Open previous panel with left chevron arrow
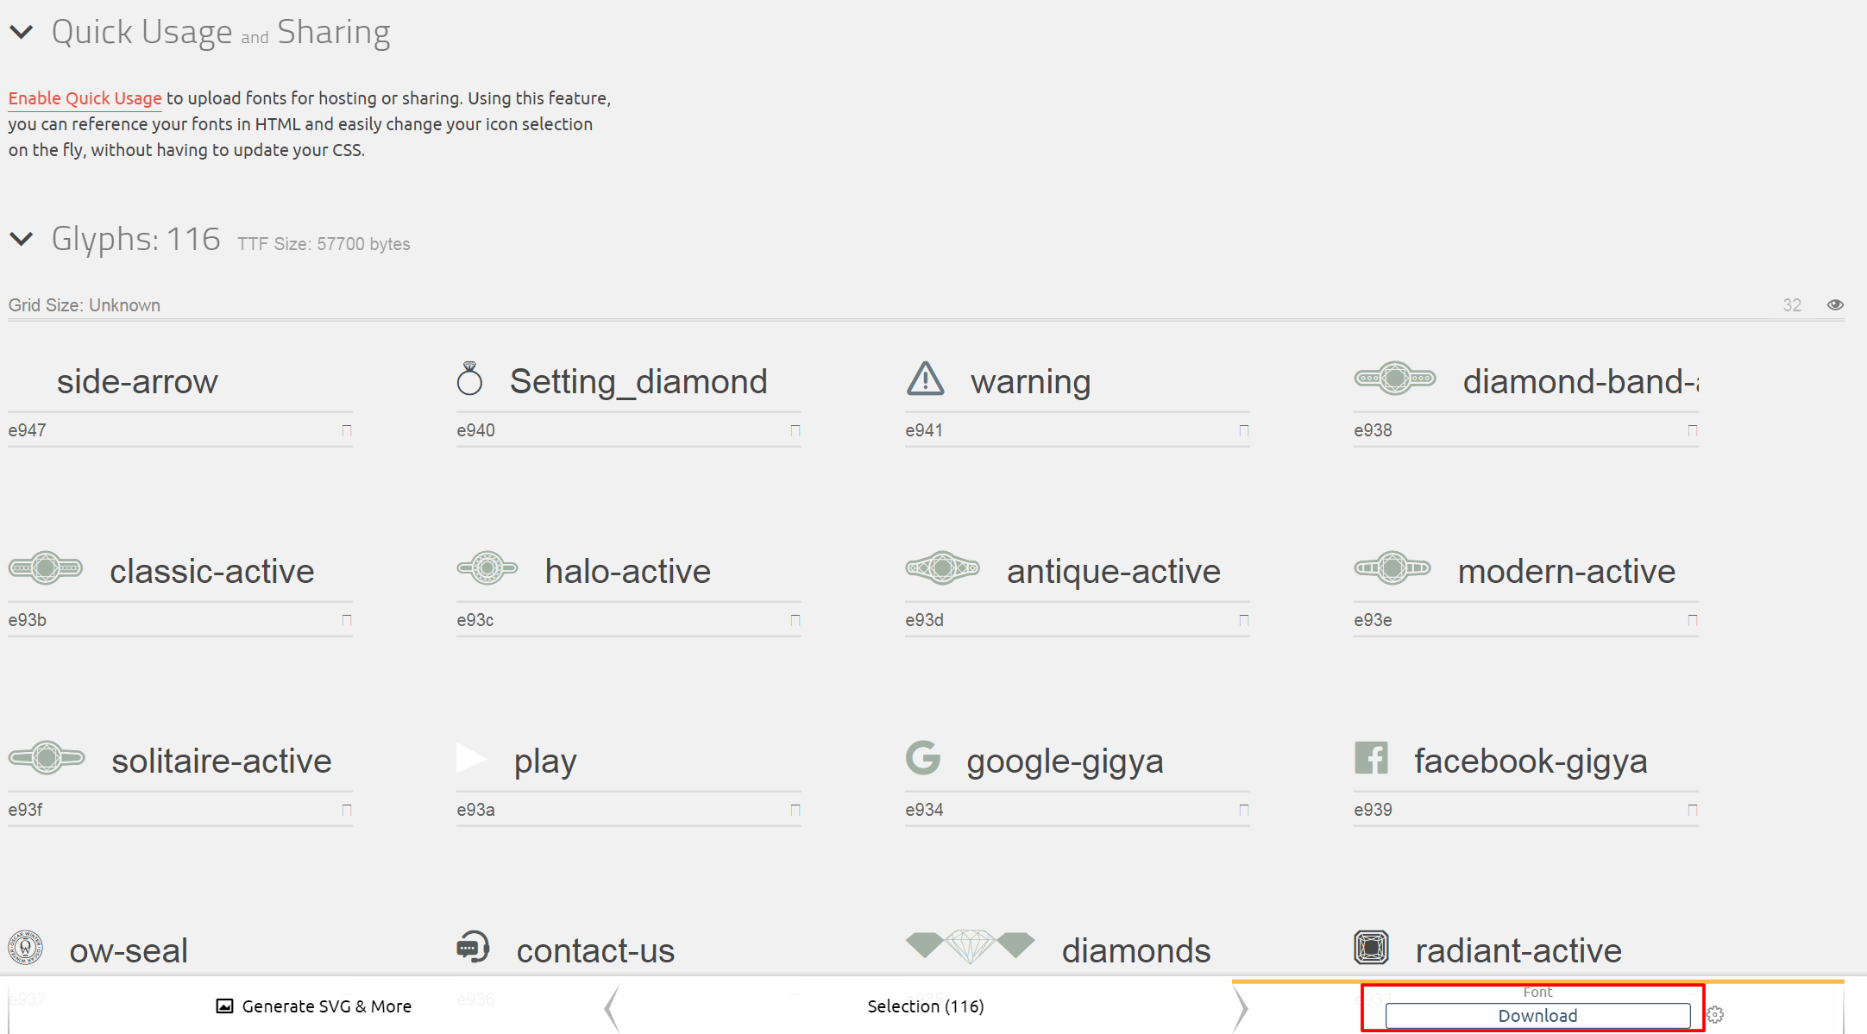Image resolution: width=1867 pixels, height=1034 pixels. (610, 1007)
